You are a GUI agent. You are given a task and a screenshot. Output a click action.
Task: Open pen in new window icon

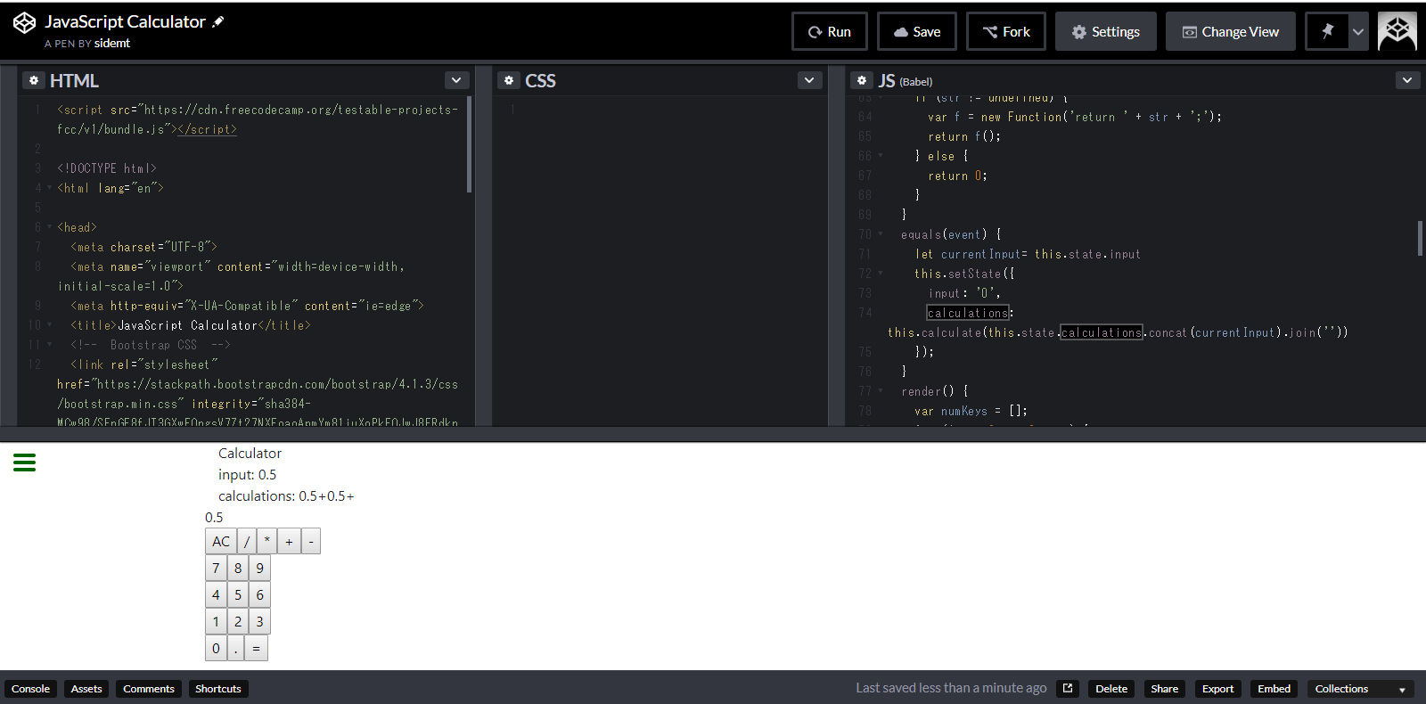click(x=1068, y=689)
